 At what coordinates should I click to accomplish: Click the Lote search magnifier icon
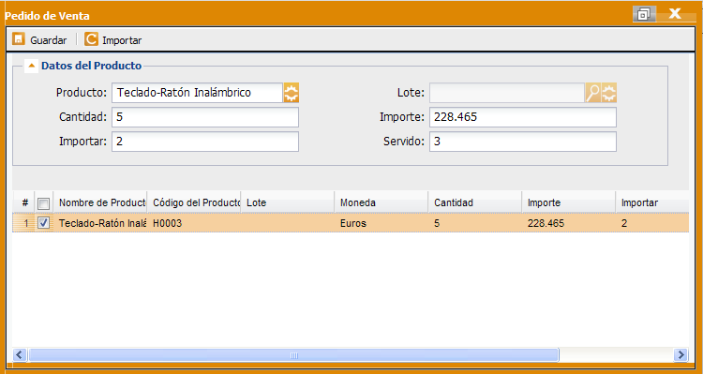pyautogui.click(x=592, y=93)
